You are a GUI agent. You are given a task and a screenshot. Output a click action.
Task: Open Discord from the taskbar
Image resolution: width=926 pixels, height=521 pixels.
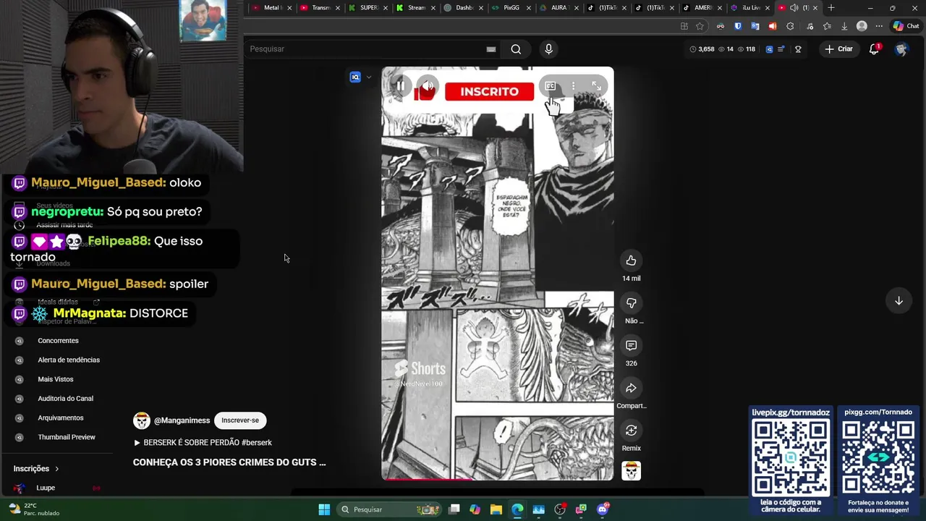coord(603,509)
